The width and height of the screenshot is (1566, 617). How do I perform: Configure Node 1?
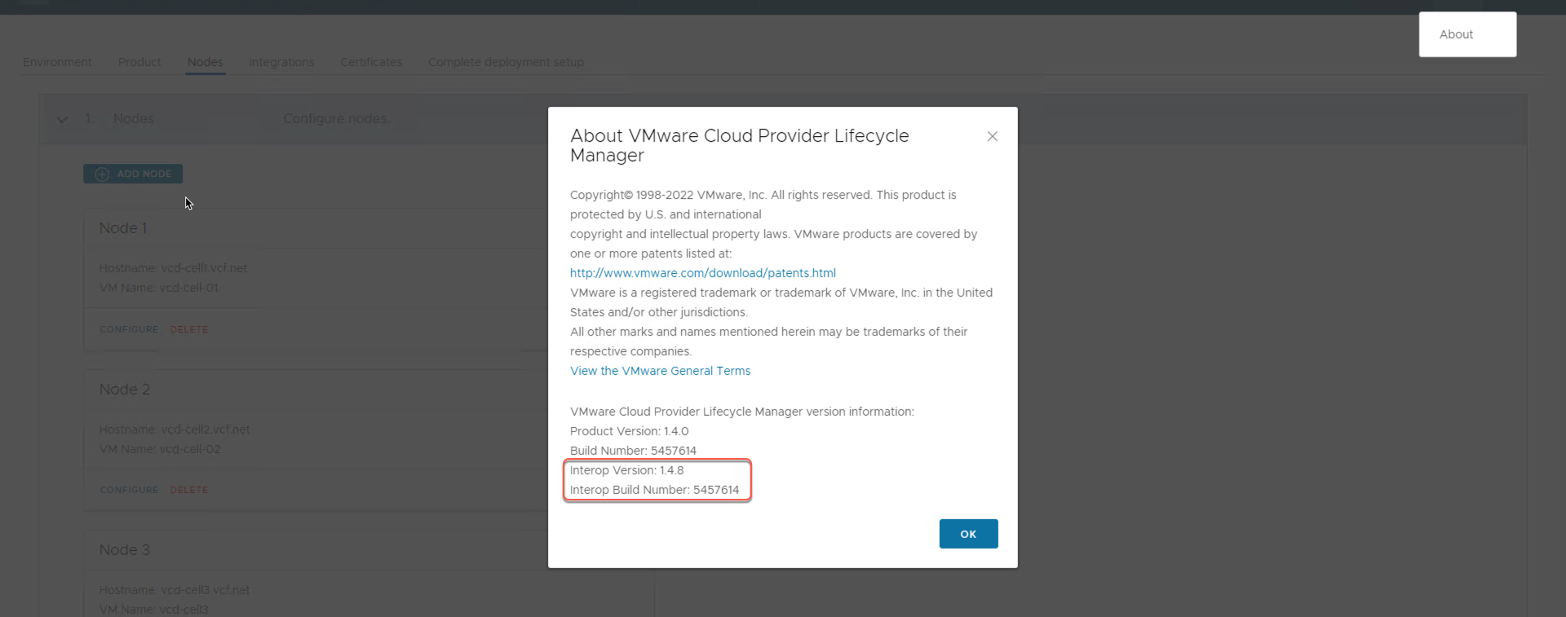(x=129, y=329)
